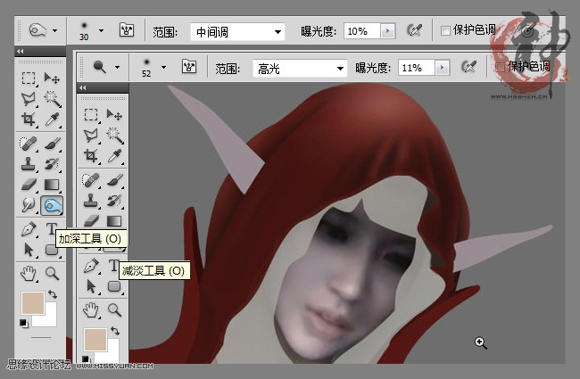Select the Rectangular Marquee tool in left toolbox

pyautogui.click(x=29, y=78)
